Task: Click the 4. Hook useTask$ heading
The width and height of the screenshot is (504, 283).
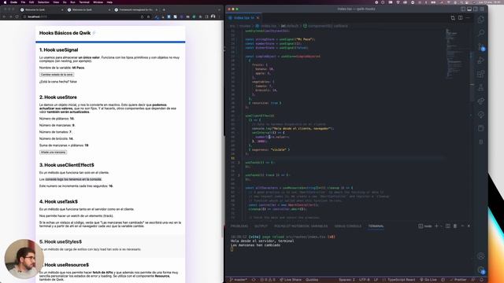Action: pos(58,201)
